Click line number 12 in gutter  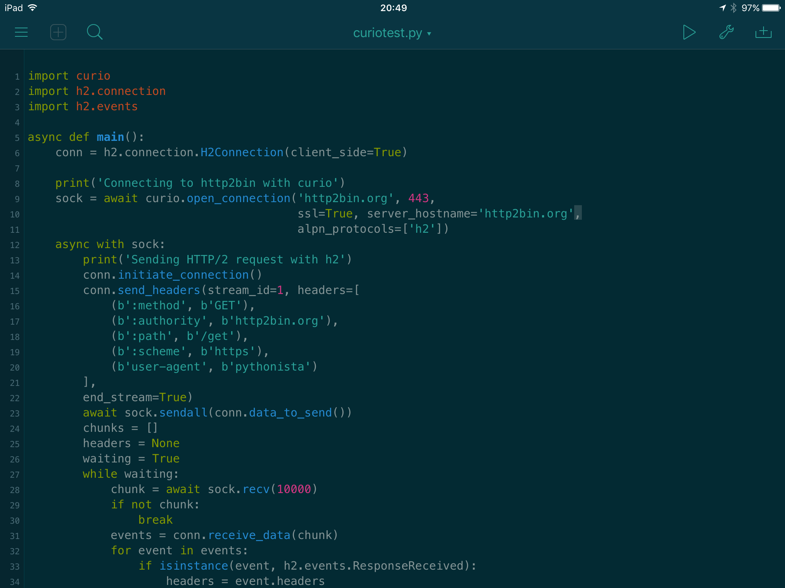pos(15,245)
